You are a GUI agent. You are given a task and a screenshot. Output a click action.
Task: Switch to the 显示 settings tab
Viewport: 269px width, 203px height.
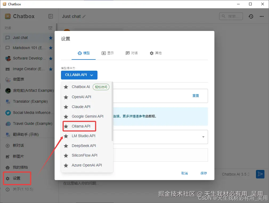tap(108, 53)
